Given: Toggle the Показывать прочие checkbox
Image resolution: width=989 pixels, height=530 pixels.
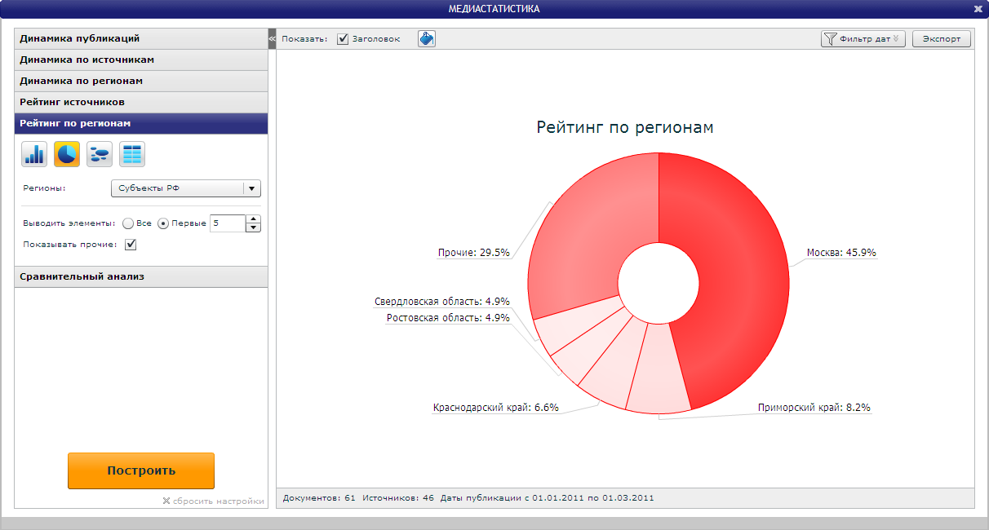Looking at the screenshot, I should [x=130, y=244].
